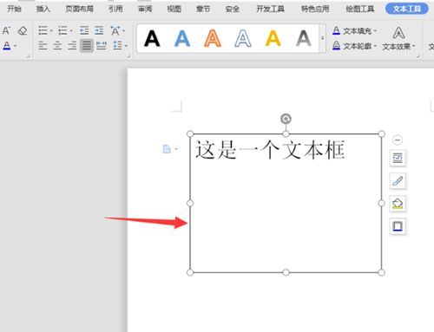Click the shape fill bucket icon
The width and height of the screenshot is (434, 332).
398,204
